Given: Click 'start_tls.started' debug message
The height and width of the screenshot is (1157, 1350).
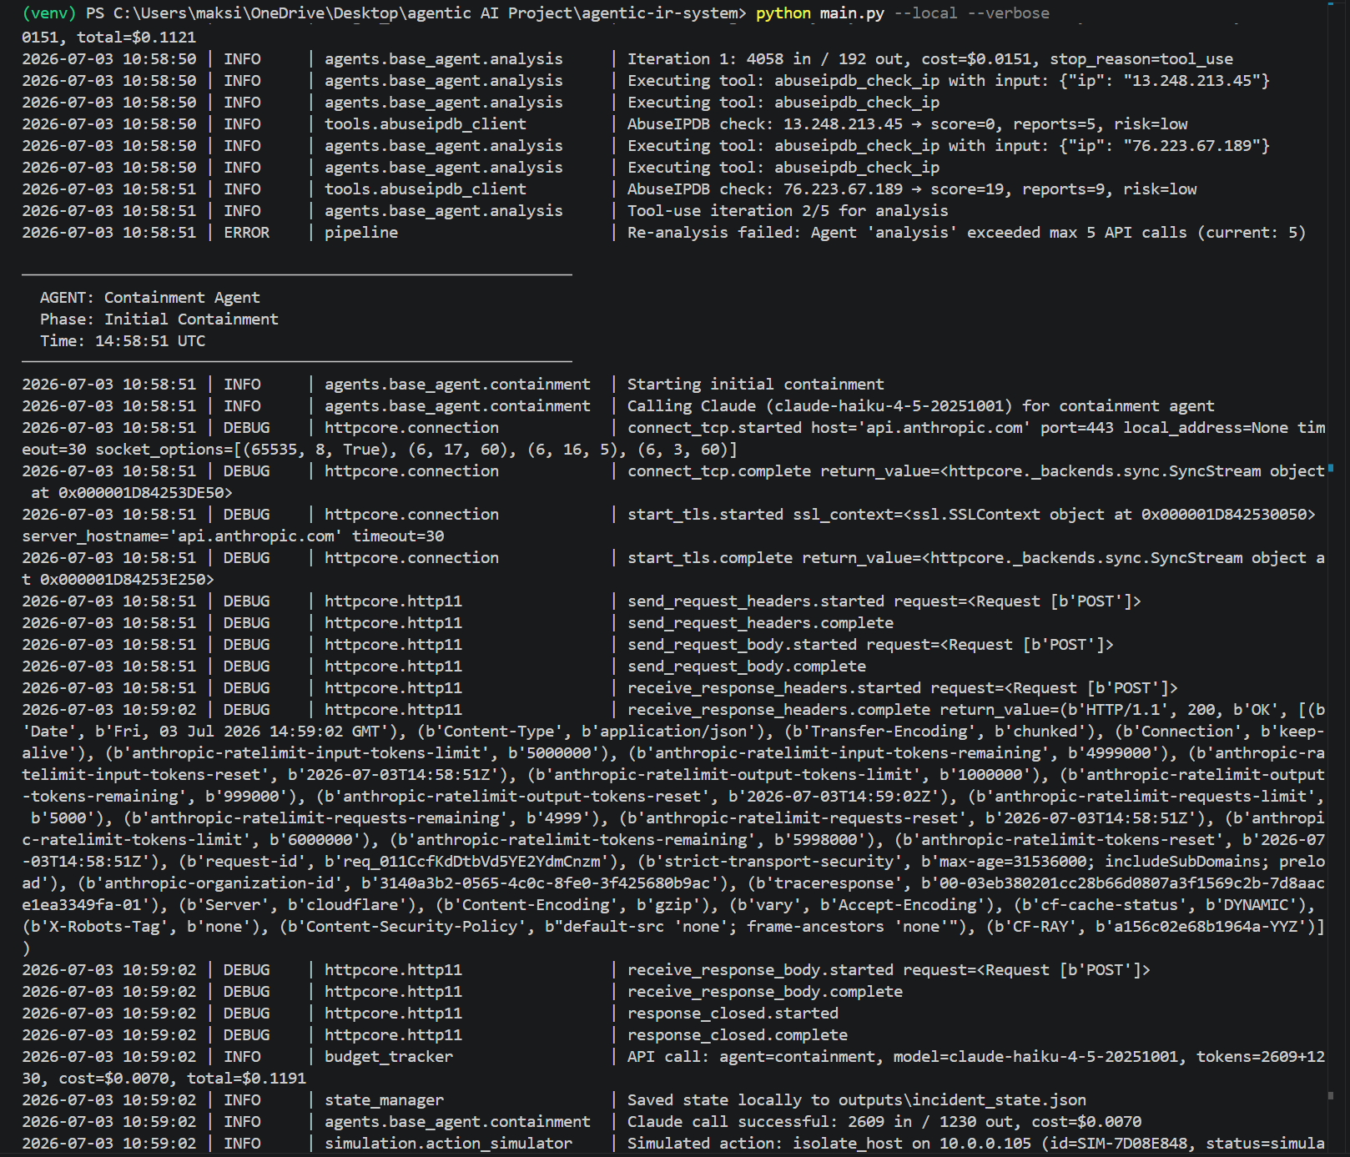Looking at the screenshot, I should pyautogui.click(x=971, y=514).
